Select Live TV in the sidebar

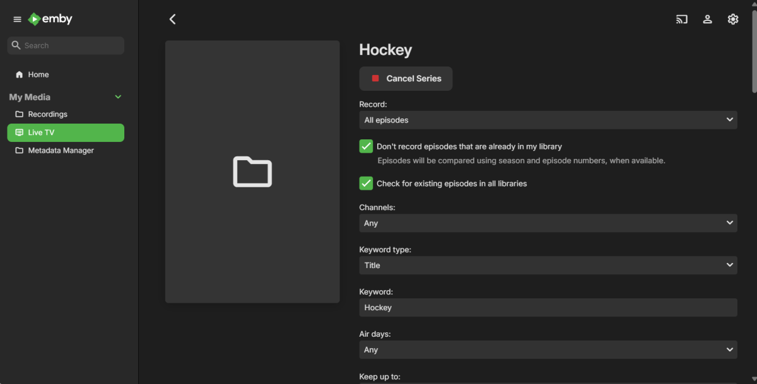point(43,132)
